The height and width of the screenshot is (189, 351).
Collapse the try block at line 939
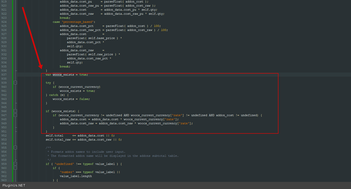(15, 83)
